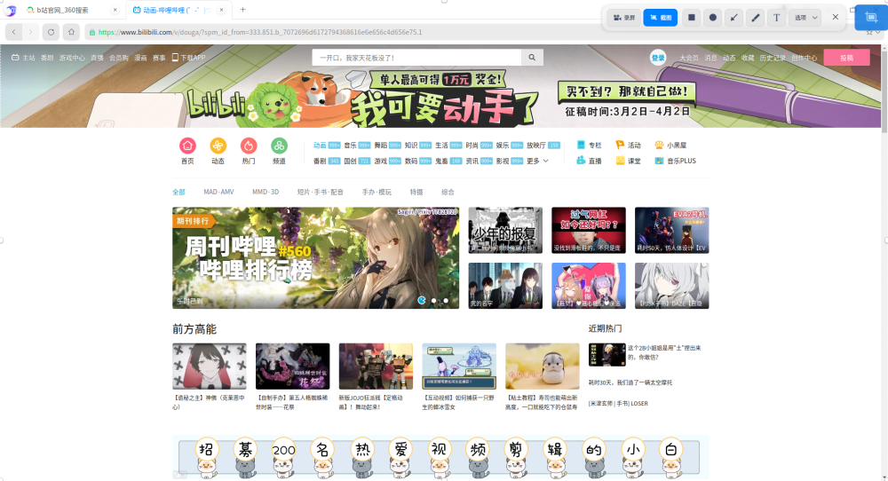888x481 pixels.
Task: Open the 下载APP menu in top bar
Action: [189, 58]
